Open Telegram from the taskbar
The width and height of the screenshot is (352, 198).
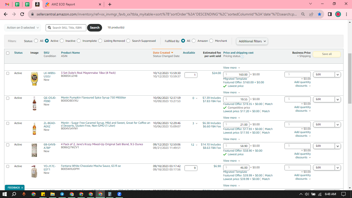pyautogui.click(x=62, y=194)
